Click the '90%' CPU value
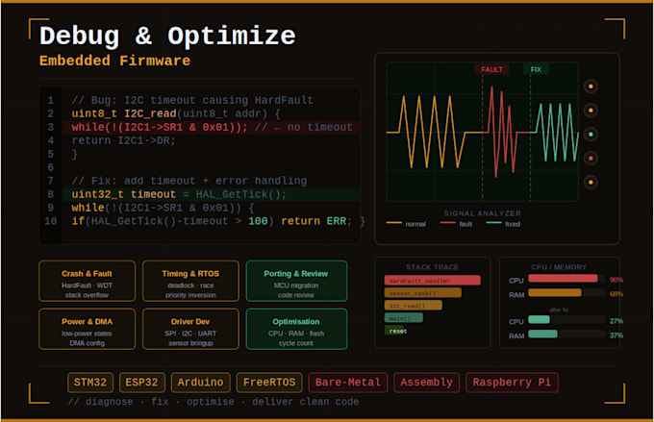654x422 pixels. point(616,280)
